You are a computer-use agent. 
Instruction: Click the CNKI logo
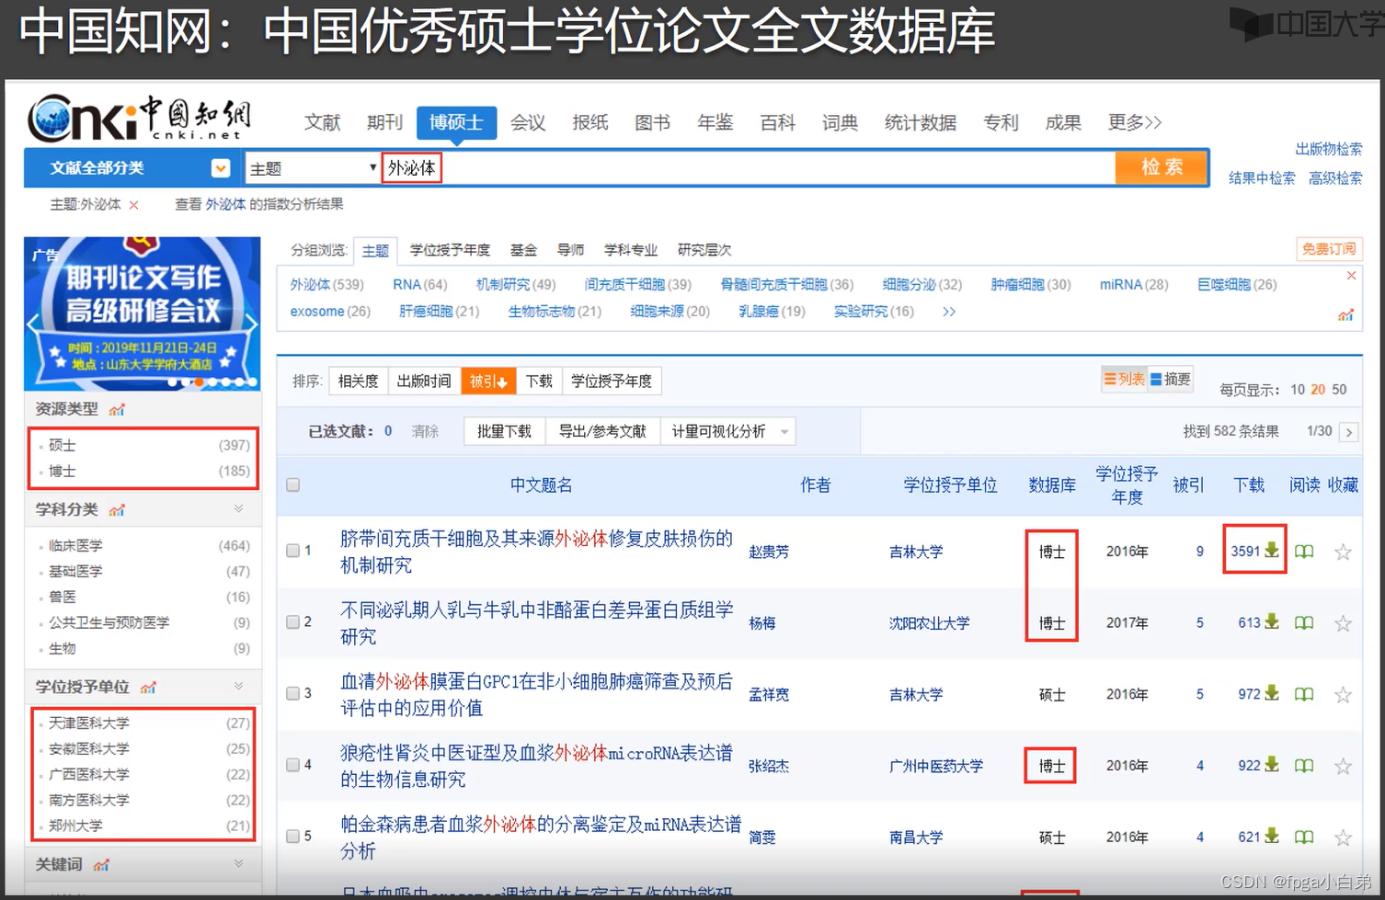pos(140,118)
